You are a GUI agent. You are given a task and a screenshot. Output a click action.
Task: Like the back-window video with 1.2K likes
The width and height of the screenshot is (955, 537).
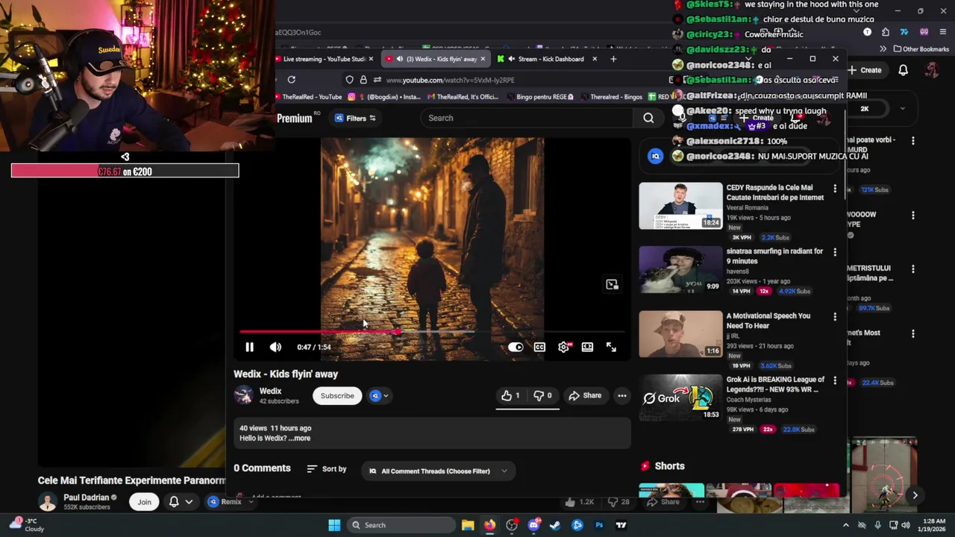coord(579,502)
